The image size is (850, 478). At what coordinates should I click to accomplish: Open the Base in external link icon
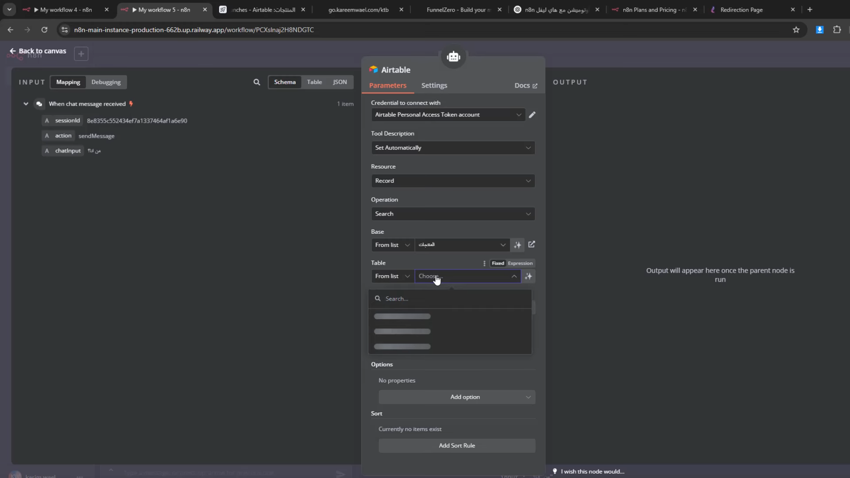[x=532, y=244]
